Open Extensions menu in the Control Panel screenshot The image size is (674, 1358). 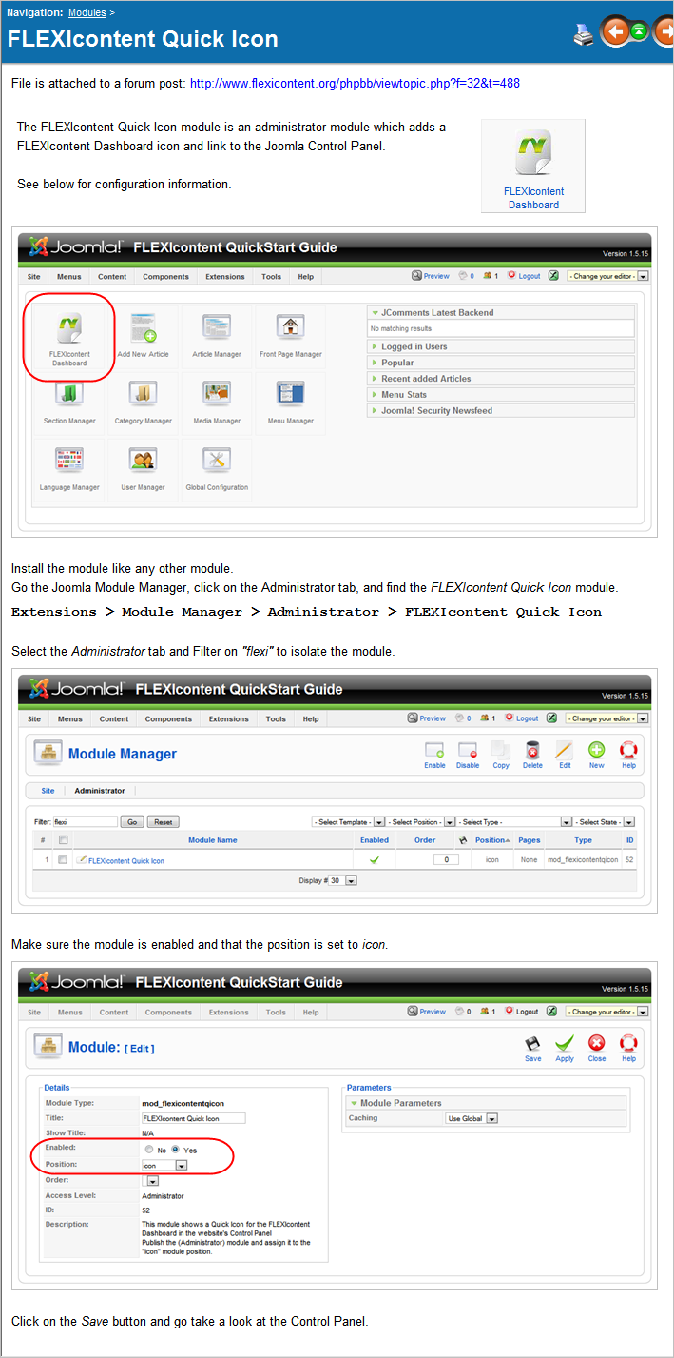click(225, 277)
